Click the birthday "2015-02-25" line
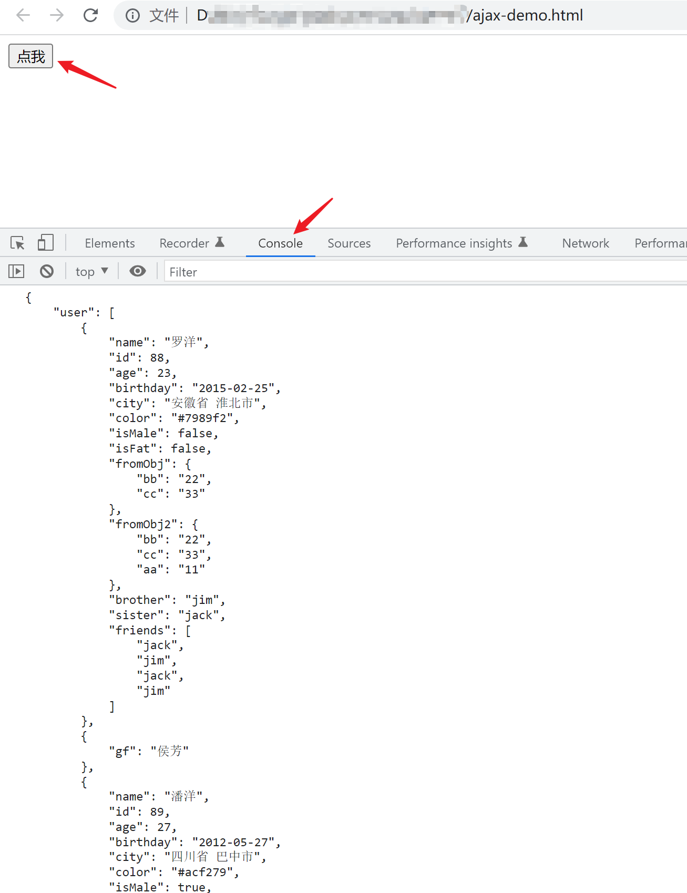Screen dimensions: 687x893 (x=194, y=388)
